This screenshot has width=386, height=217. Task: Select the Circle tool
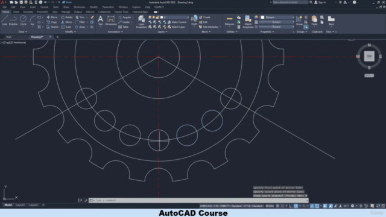click(23, 20)
